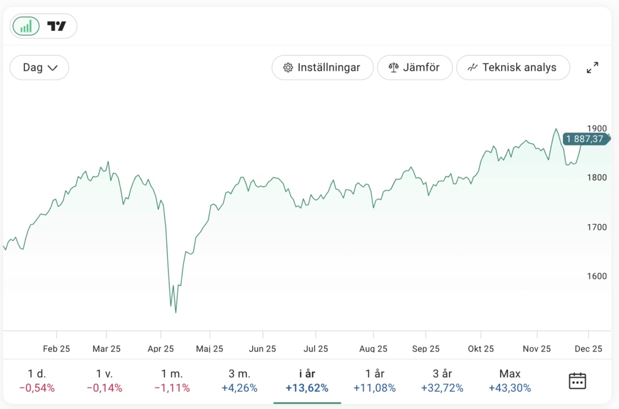Open the calendar date range picker

577,381
